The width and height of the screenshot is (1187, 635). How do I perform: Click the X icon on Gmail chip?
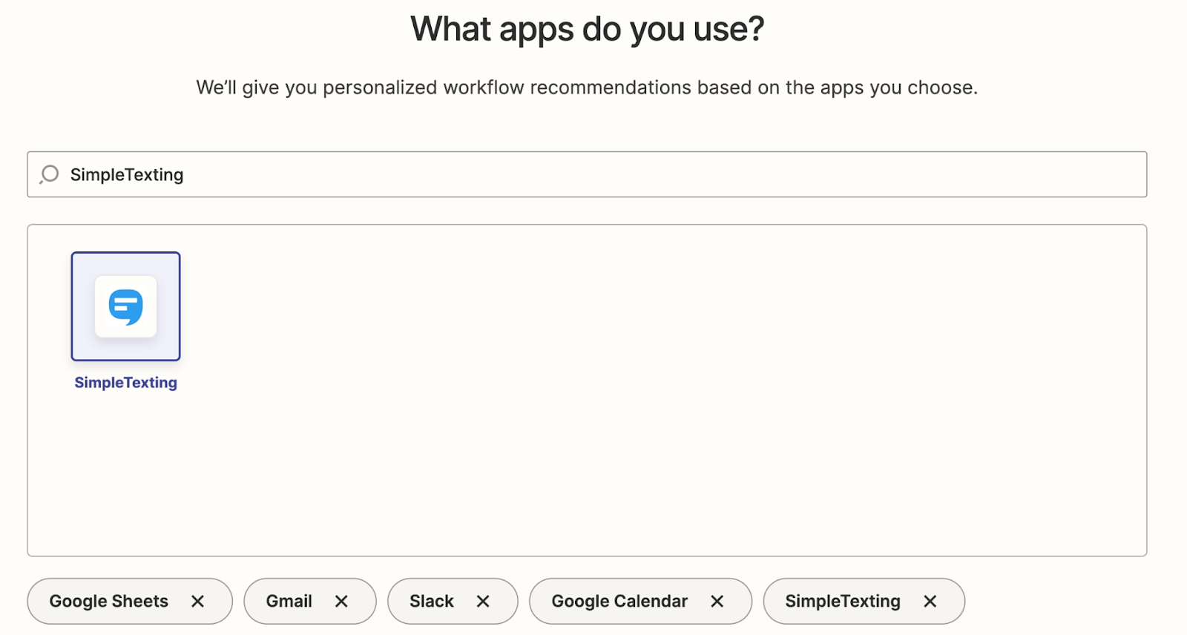pos(342,601)
